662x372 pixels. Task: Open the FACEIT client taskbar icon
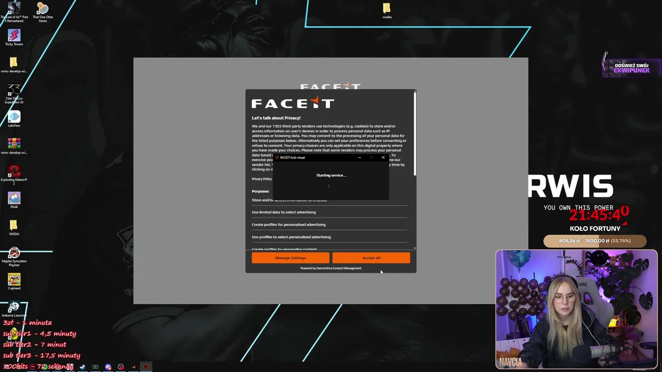coord(133,367)
